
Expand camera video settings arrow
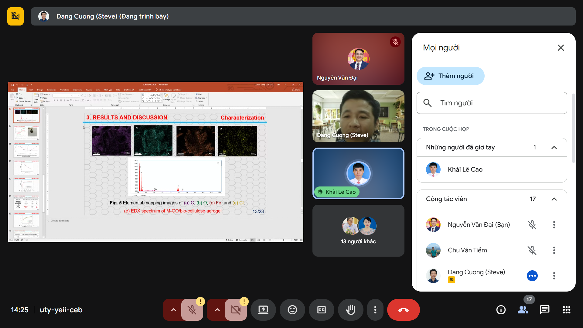click(x=217, y=310)
